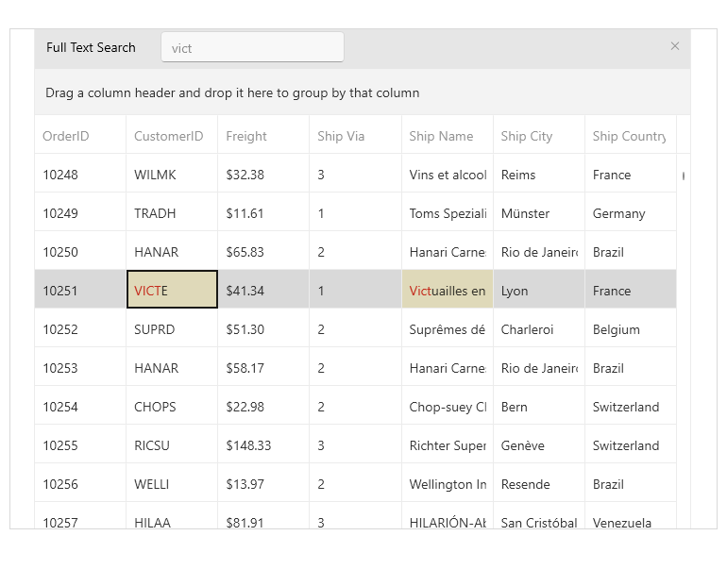
Task: Select freight cell $13.97
Action: (x=263, y=483)
